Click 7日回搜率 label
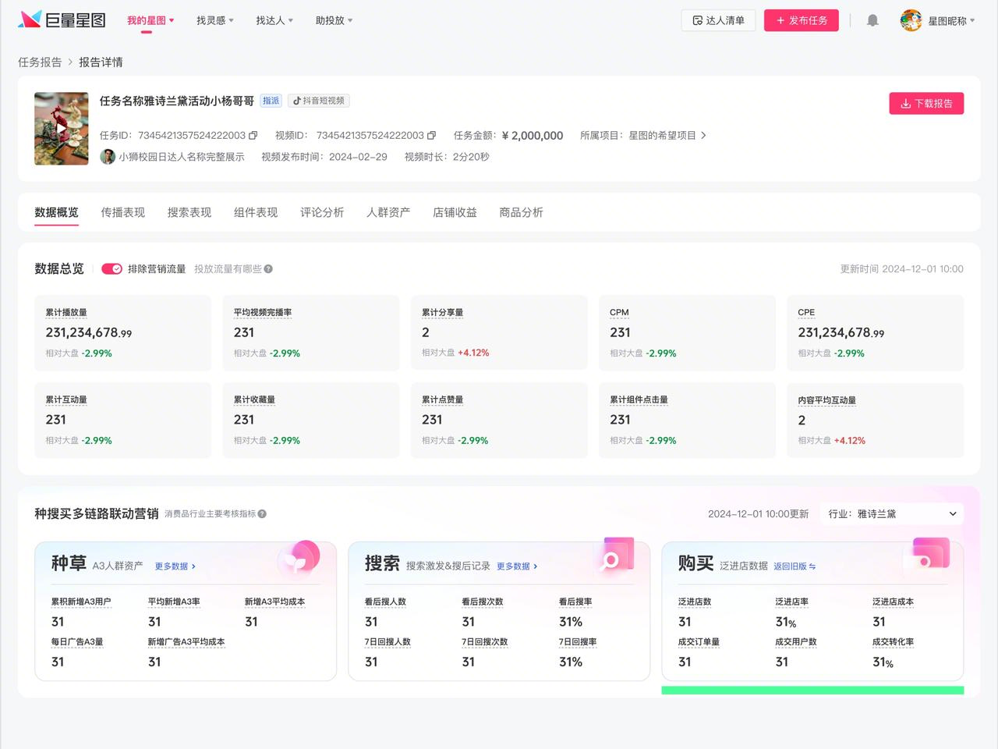 click(x=578, y=642)
